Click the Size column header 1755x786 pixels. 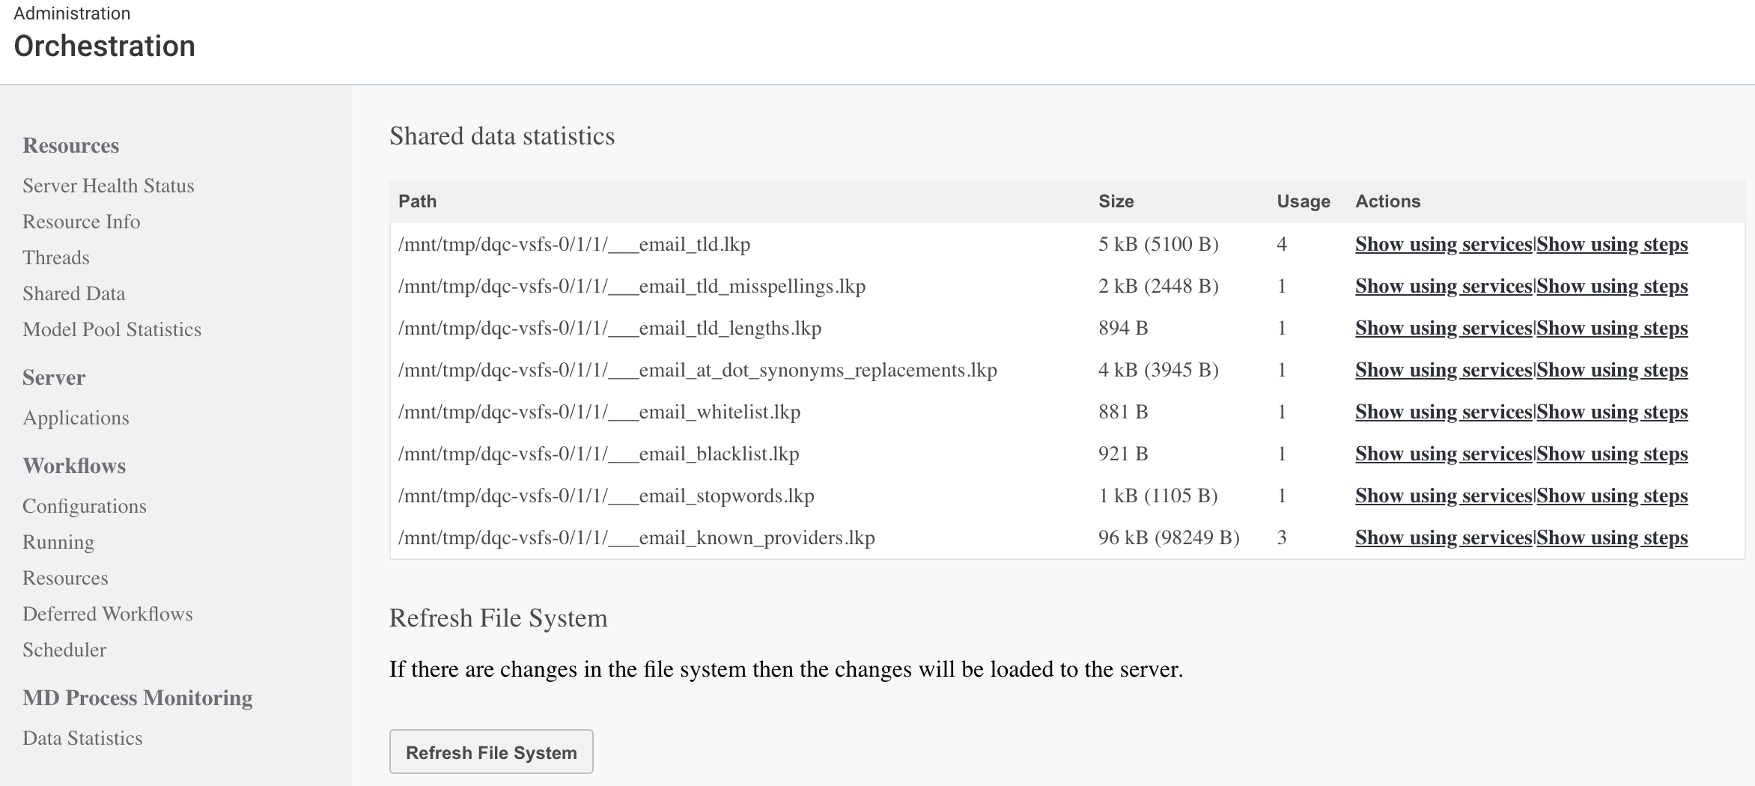pyautogui.click(x=1116, y=201)
